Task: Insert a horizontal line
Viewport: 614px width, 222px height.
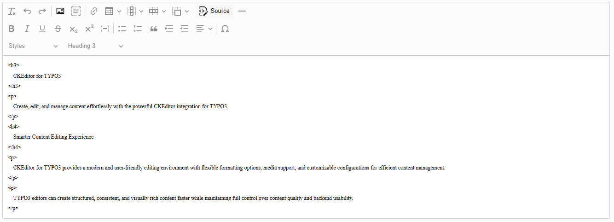Action: tap(242, 11)
